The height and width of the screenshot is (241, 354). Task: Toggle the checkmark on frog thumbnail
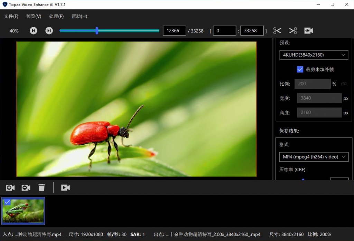[x=8, y=202]
